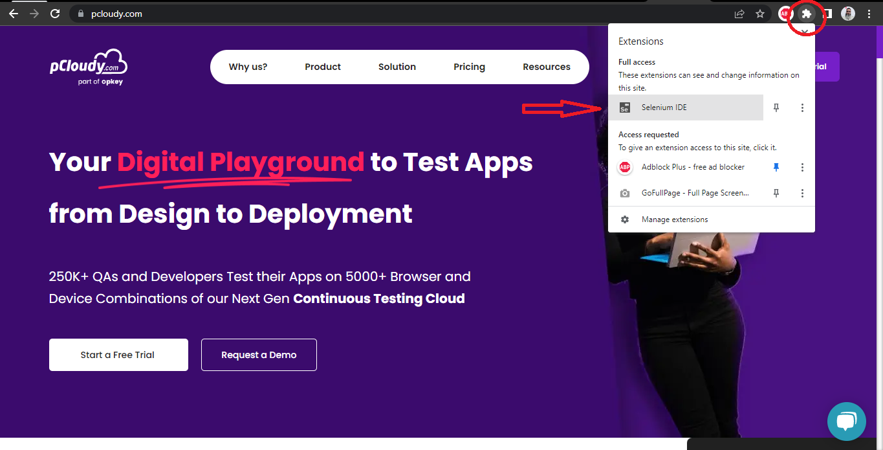Open the profile avatar in Chrome toolbar
883x450 pixels.
[848, 14]
